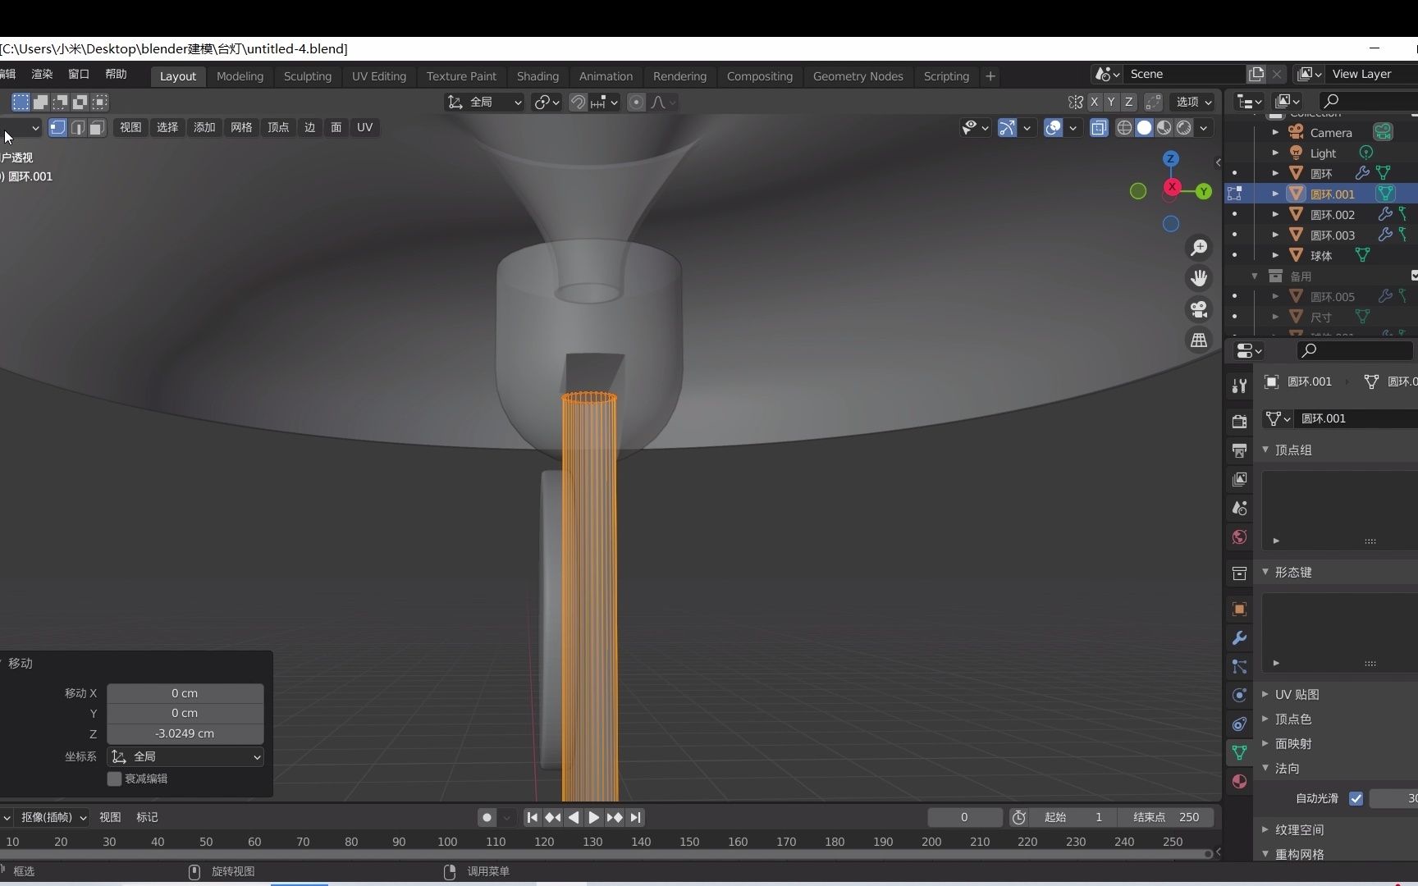Open the Output properties printer icon

click(x=1238, y=450)
